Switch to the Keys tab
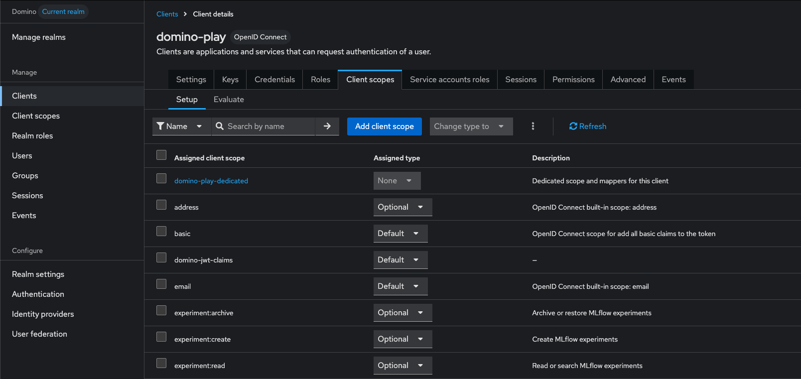801x379 pixels. (x=230, y=80)
